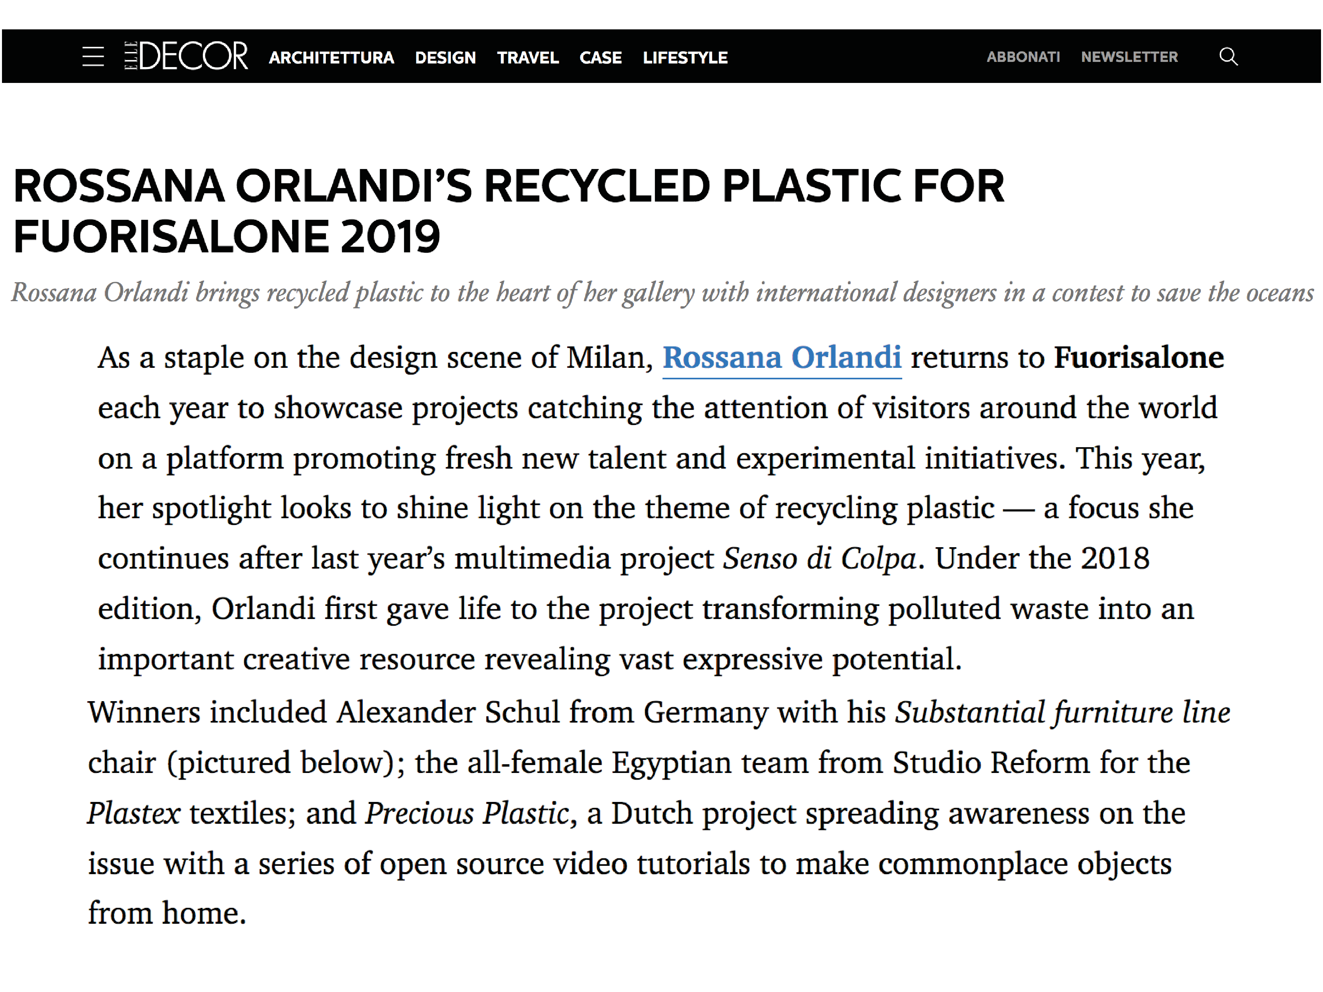This screenshot has width=1323, height=992.
Task: Click the italic phrase Precious Plastic
Action: coord(467,814)
